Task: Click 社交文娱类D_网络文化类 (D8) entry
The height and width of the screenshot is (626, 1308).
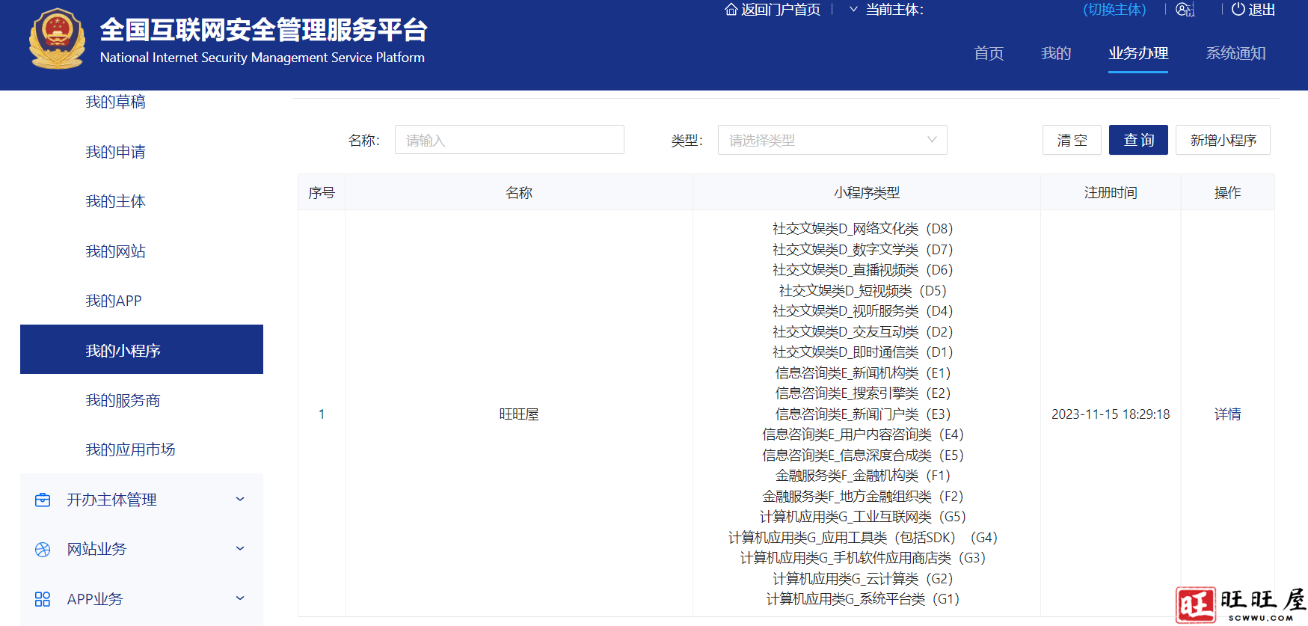Action: (862, 228)
